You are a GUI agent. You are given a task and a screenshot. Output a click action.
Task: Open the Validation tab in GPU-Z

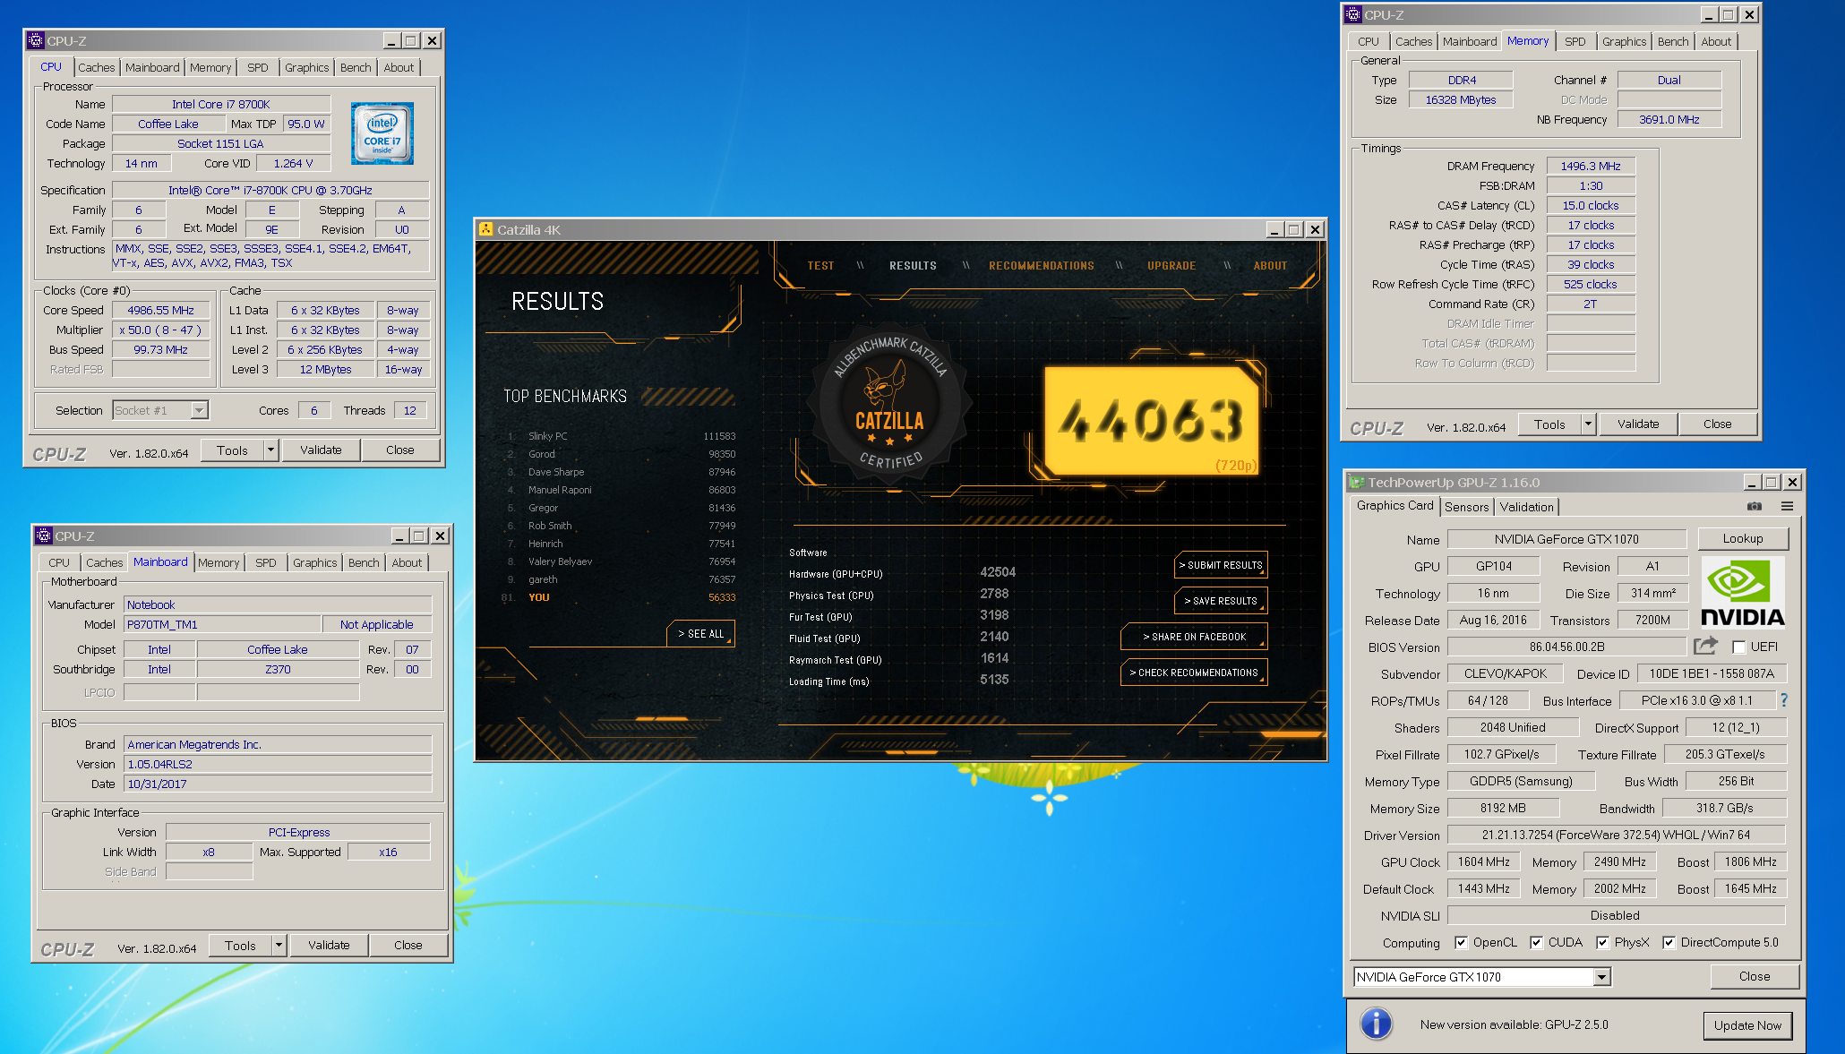[1527, 507]
